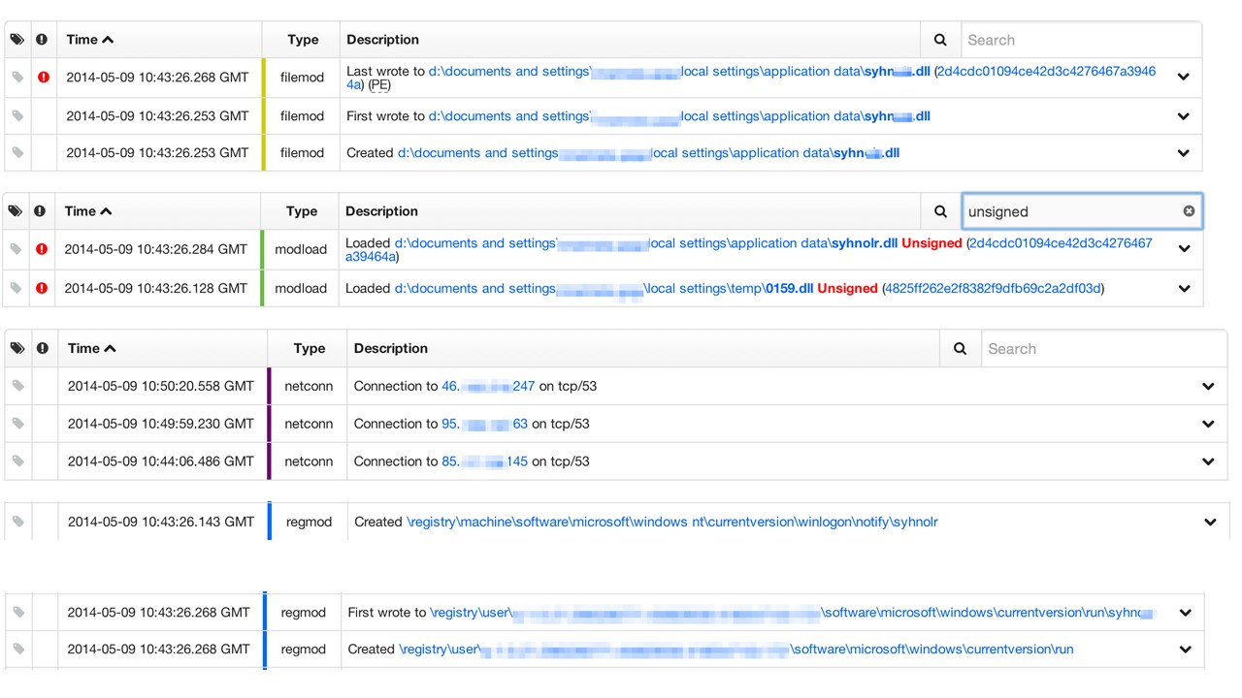
Task: Open the winlogon\notify\syhnolr registry key link
Action: point(671,522)
